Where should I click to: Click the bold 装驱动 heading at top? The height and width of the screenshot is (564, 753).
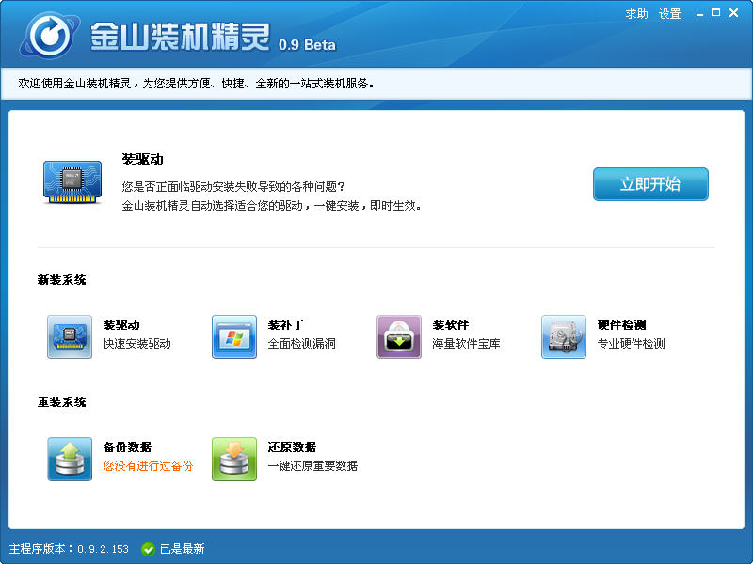(x=143, y=160)
